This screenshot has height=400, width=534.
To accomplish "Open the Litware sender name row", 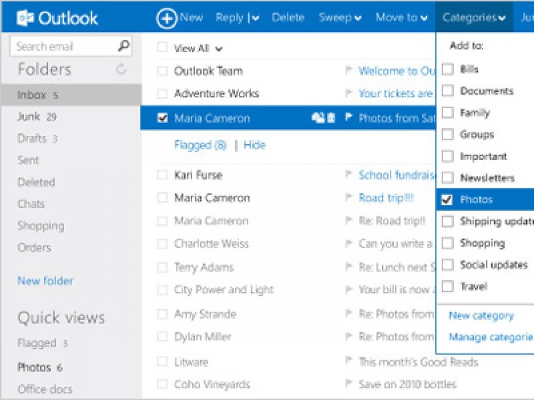I will click(x=191, y=362).
